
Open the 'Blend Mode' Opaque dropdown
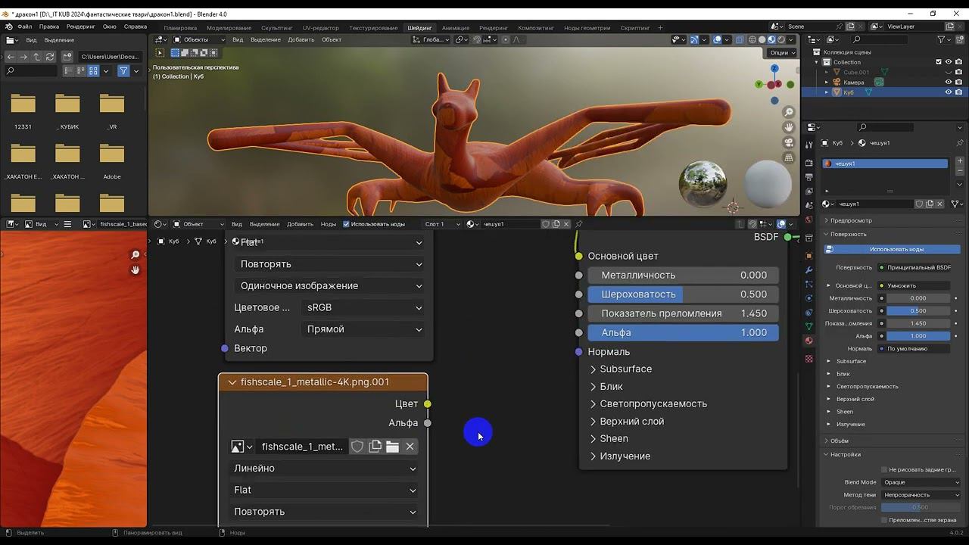coord(921,482)
